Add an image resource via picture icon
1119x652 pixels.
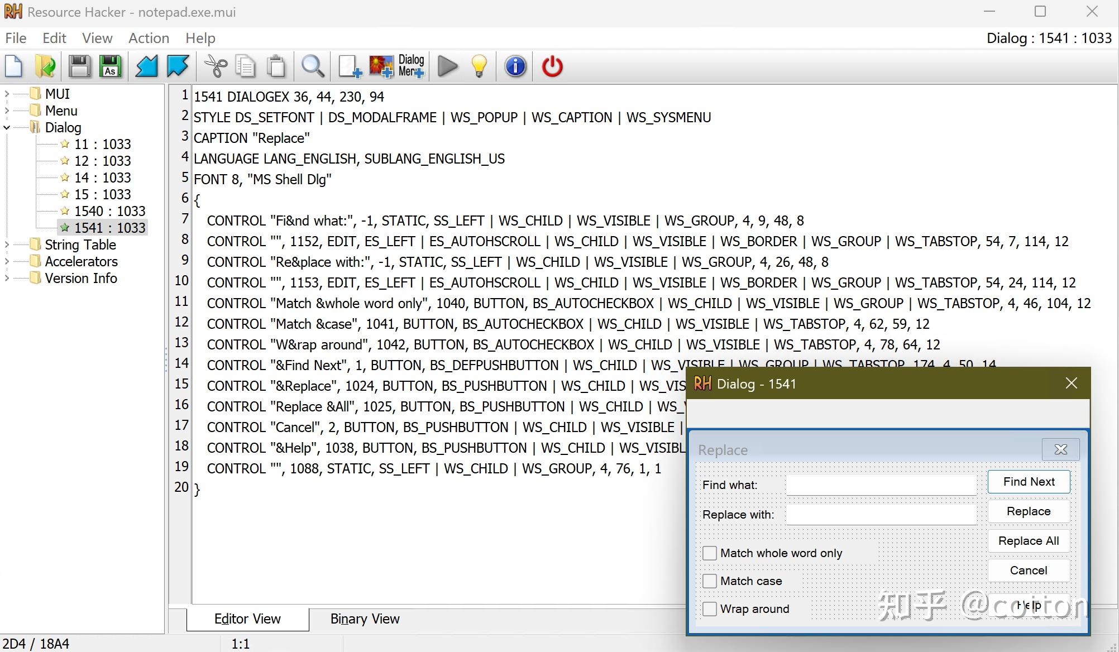[381, 66]
